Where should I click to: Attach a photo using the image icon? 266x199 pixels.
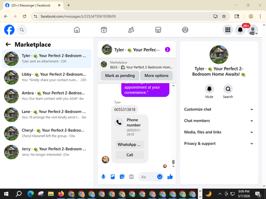113,177
